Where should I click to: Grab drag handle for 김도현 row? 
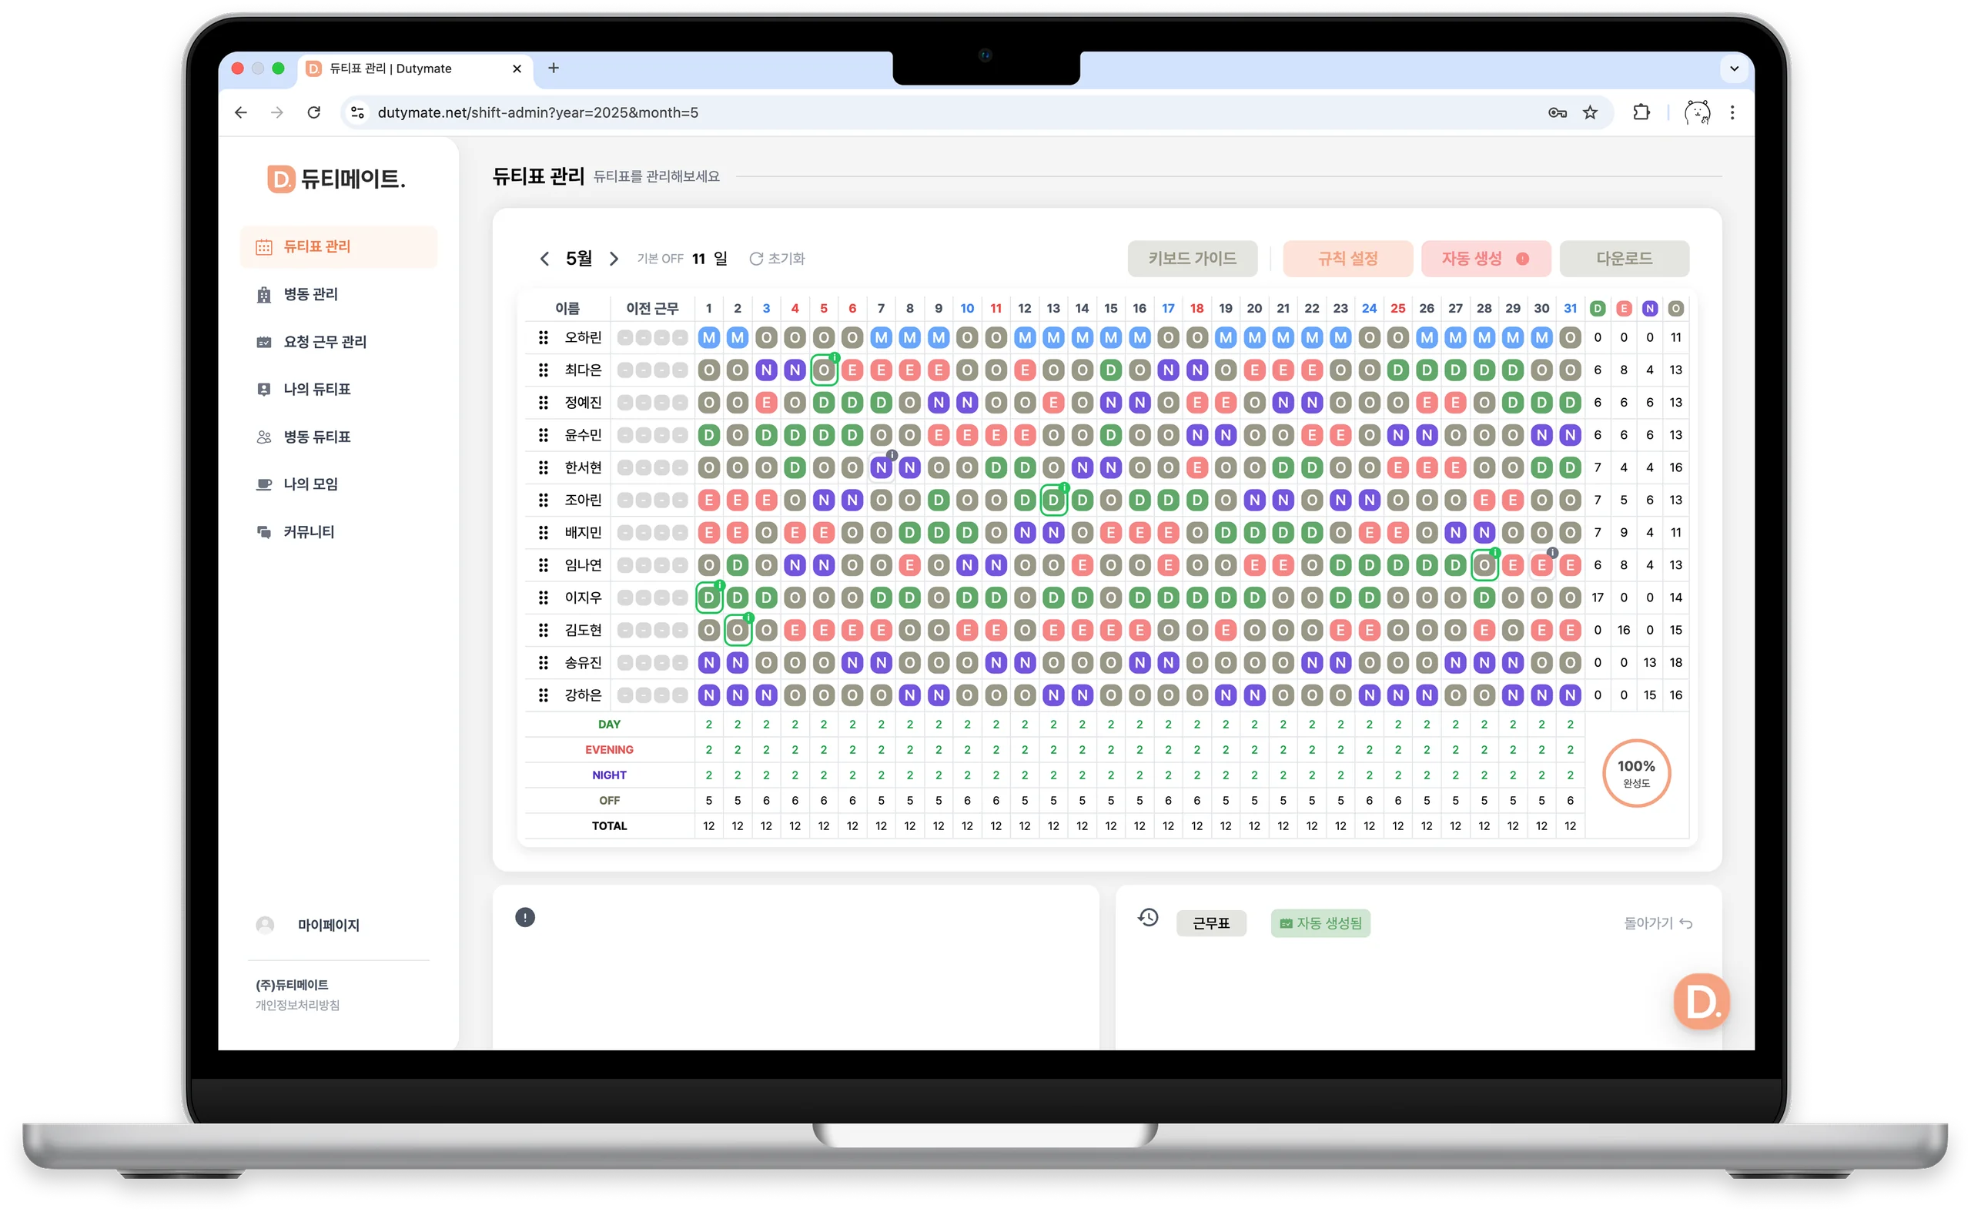tap(544, 630)
